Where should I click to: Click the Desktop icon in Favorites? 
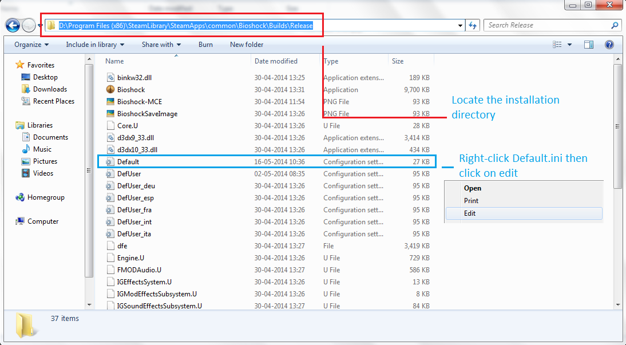[26, 77]
